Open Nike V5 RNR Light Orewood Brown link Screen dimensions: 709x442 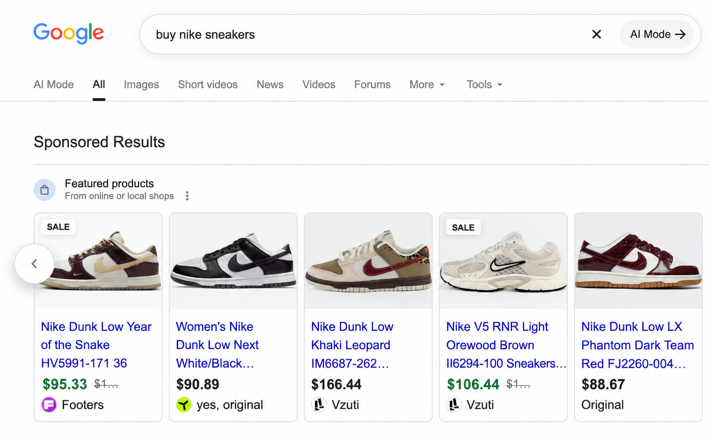(x=506, y=345)
